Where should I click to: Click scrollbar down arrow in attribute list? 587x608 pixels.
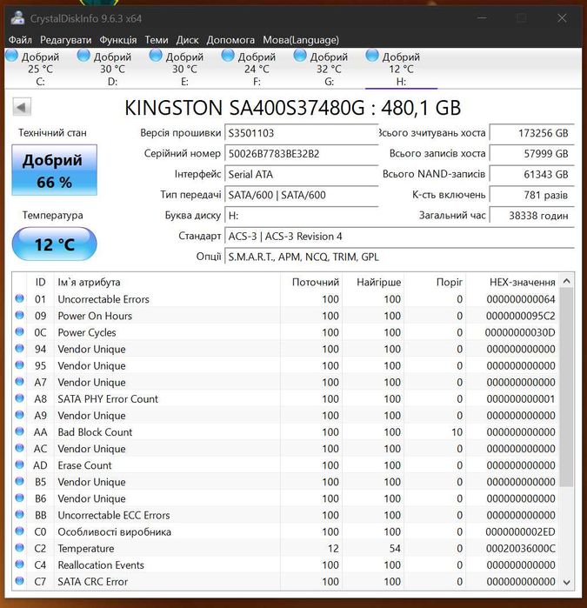pos(566,583)
